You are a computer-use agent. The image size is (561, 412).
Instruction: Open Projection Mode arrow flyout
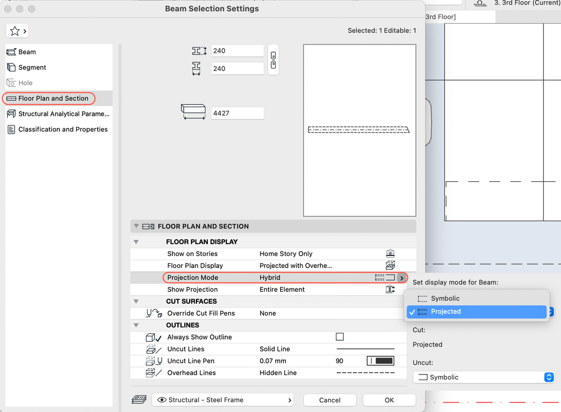pos(402,277)
